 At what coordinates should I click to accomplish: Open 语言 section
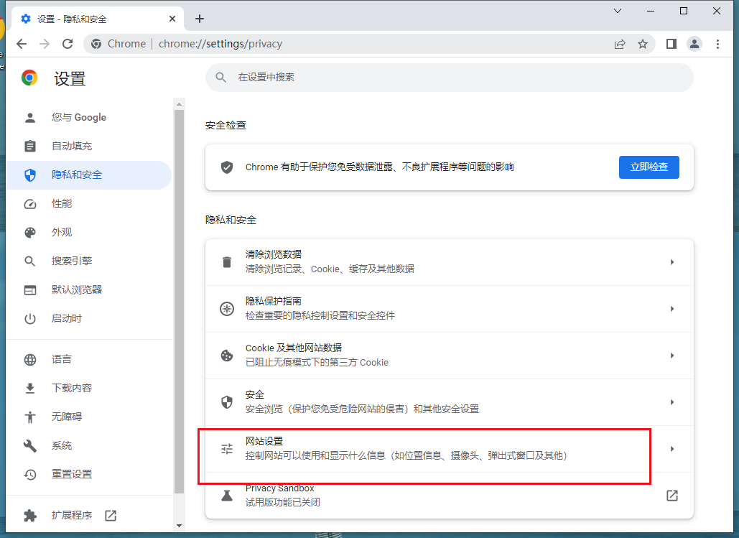[x=90, y=359]
